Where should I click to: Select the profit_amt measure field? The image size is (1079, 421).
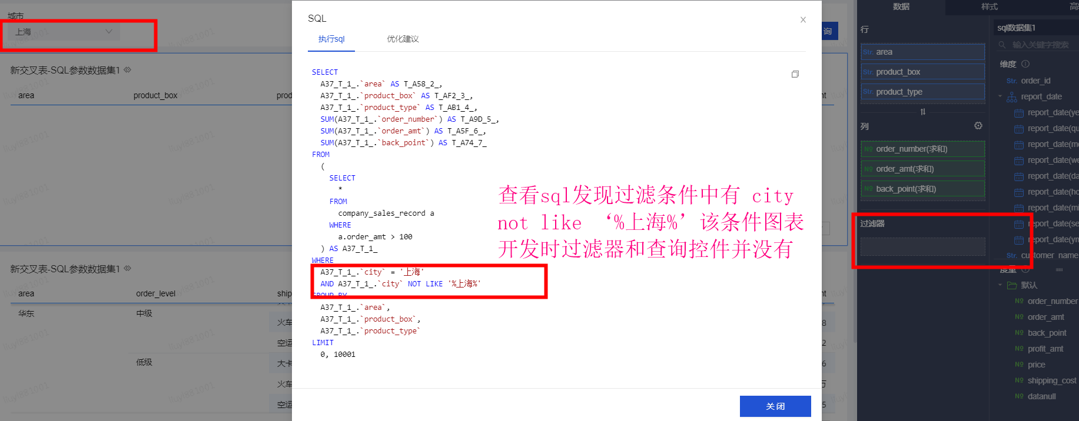(1045, 349)
